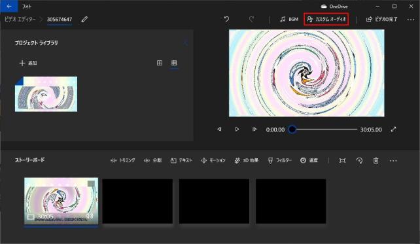Open the top toolbar more options menu
This screenshot has width=420, height=244.
411,20
